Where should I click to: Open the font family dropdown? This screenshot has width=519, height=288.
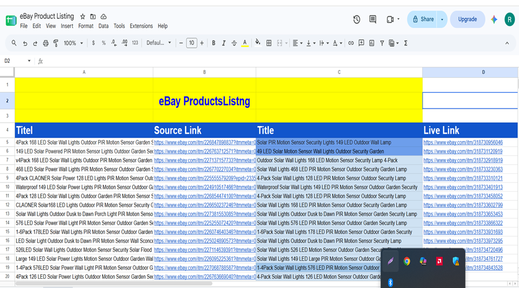159,43
